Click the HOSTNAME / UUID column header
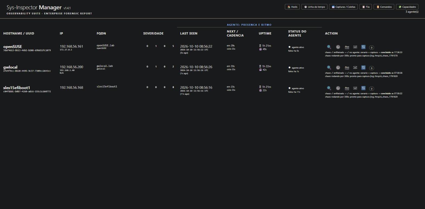Screen dimensions: 425x209 pos(19,33)
